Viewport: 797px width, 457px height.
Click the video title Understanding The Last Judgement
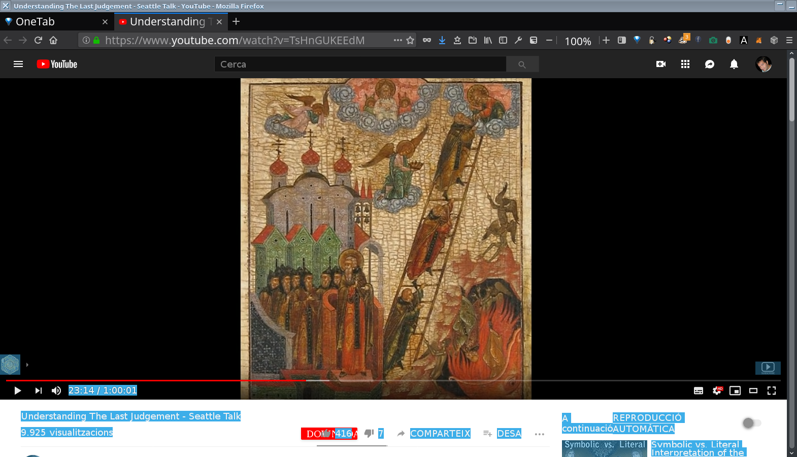coord(131,416)
